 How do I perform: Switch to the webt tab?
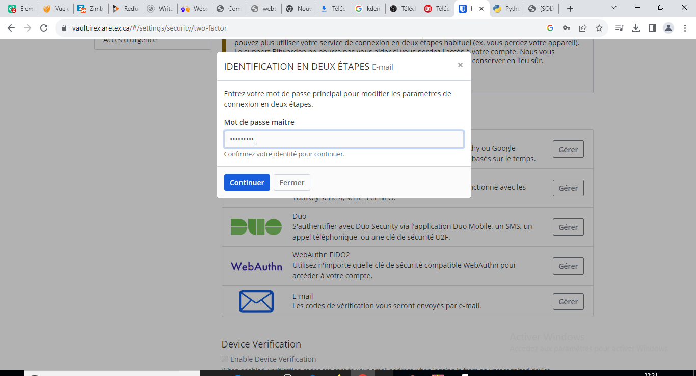coord(264,9)
